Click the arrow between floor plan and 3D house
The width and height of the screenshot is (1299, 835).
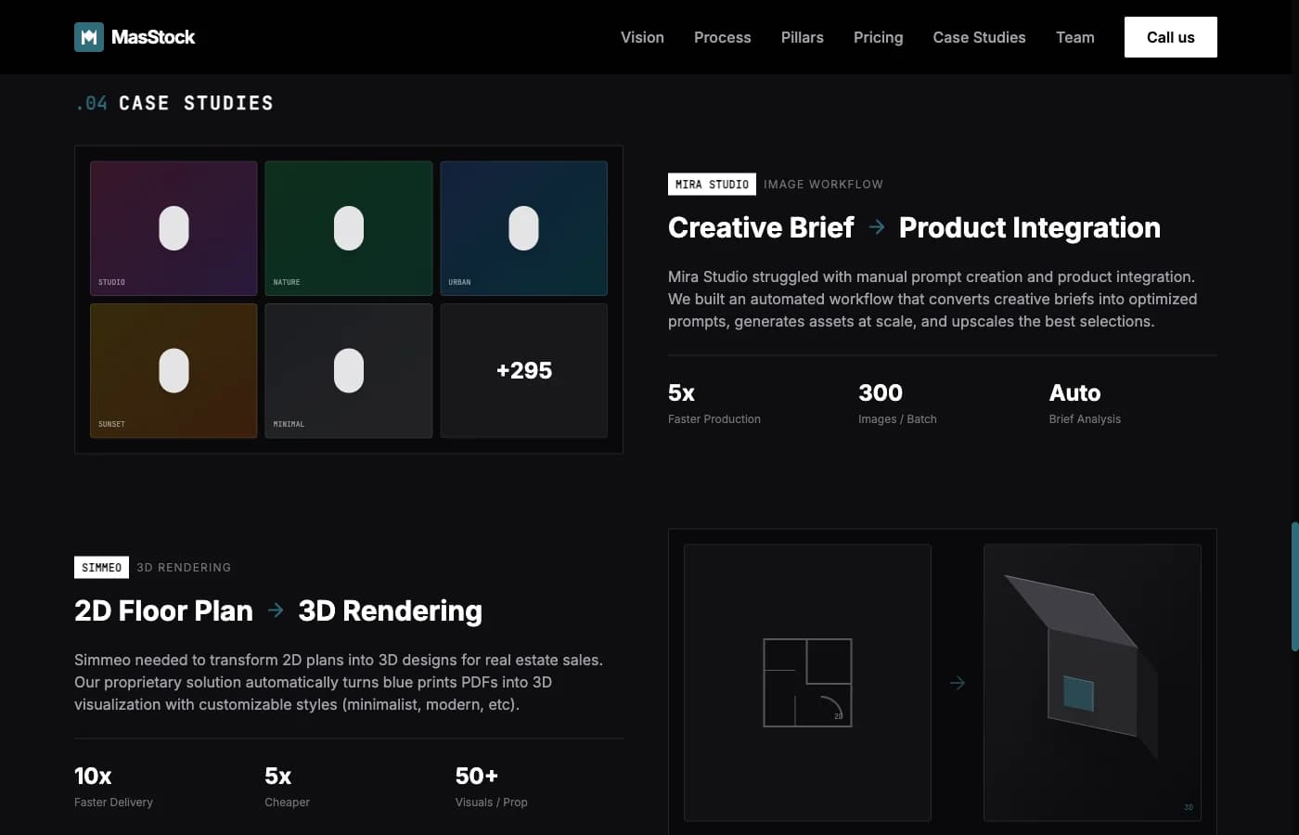point(958,682)
